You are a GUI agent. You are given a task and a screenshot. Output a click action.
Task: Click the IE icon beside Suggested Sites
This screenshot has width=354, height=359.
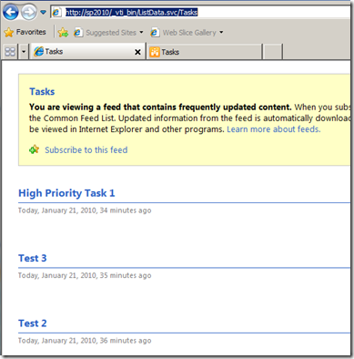[78, 32]
